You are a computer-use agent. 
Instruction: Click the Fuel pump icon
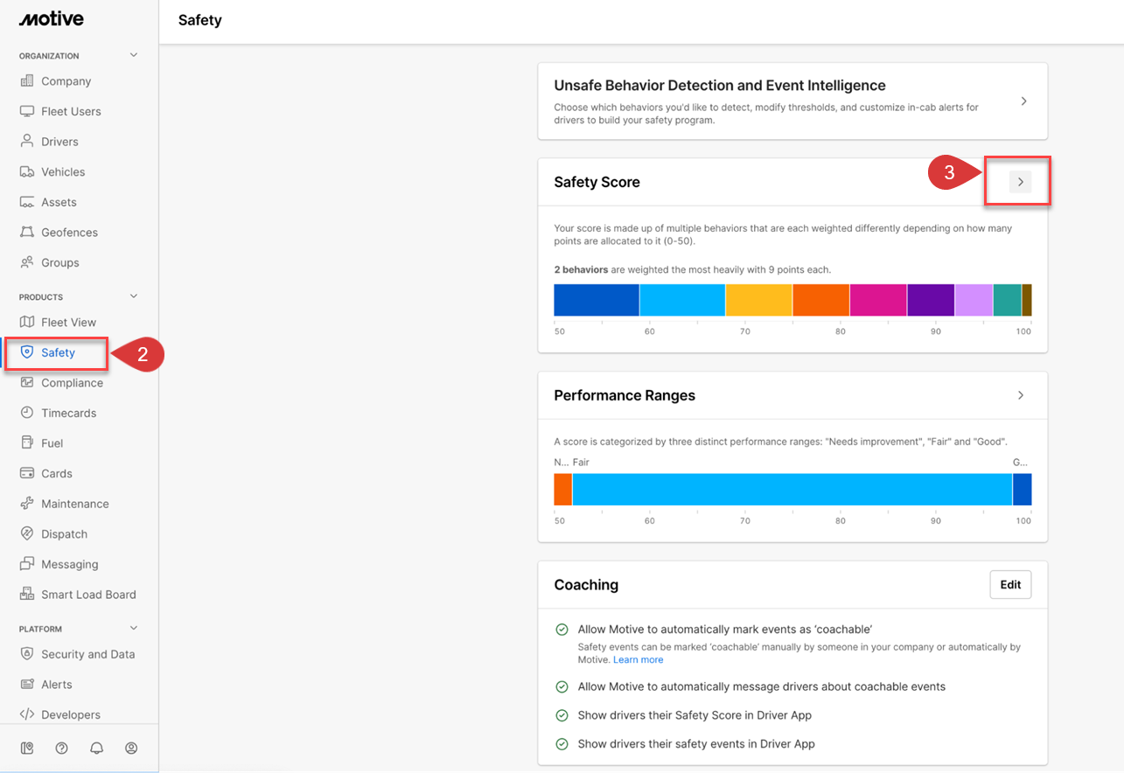click(26, 443)
